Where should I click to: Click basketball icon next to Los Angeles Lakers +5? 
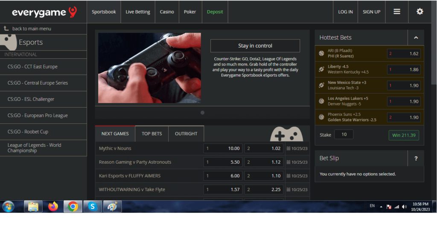pos(321,101)
